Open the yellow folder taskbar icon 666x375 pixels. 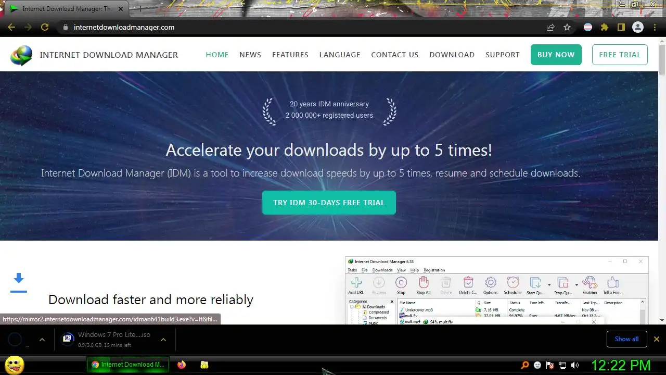click(204, 365)
